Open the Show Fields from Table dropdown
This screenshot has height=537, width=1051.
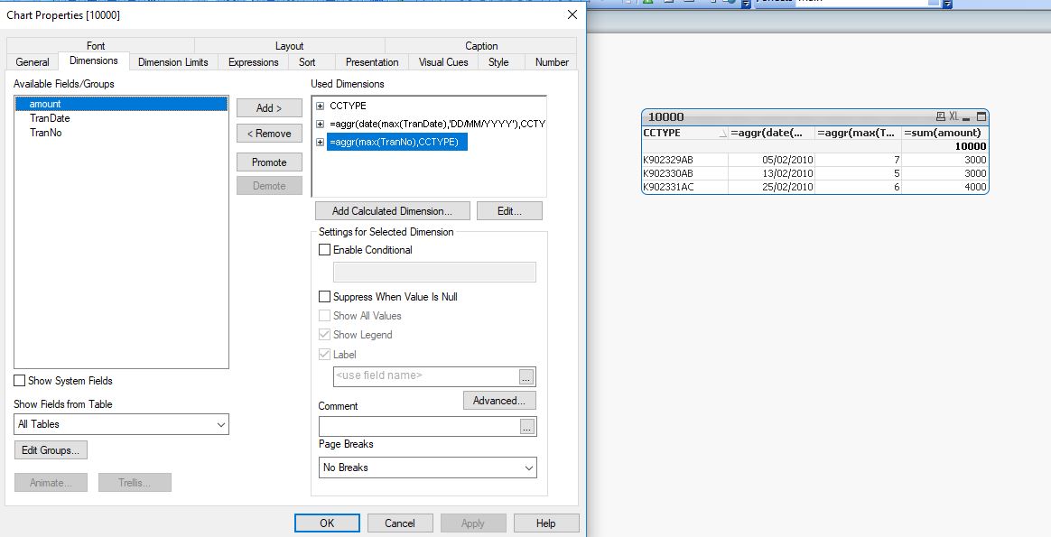(x=121, y=424)
